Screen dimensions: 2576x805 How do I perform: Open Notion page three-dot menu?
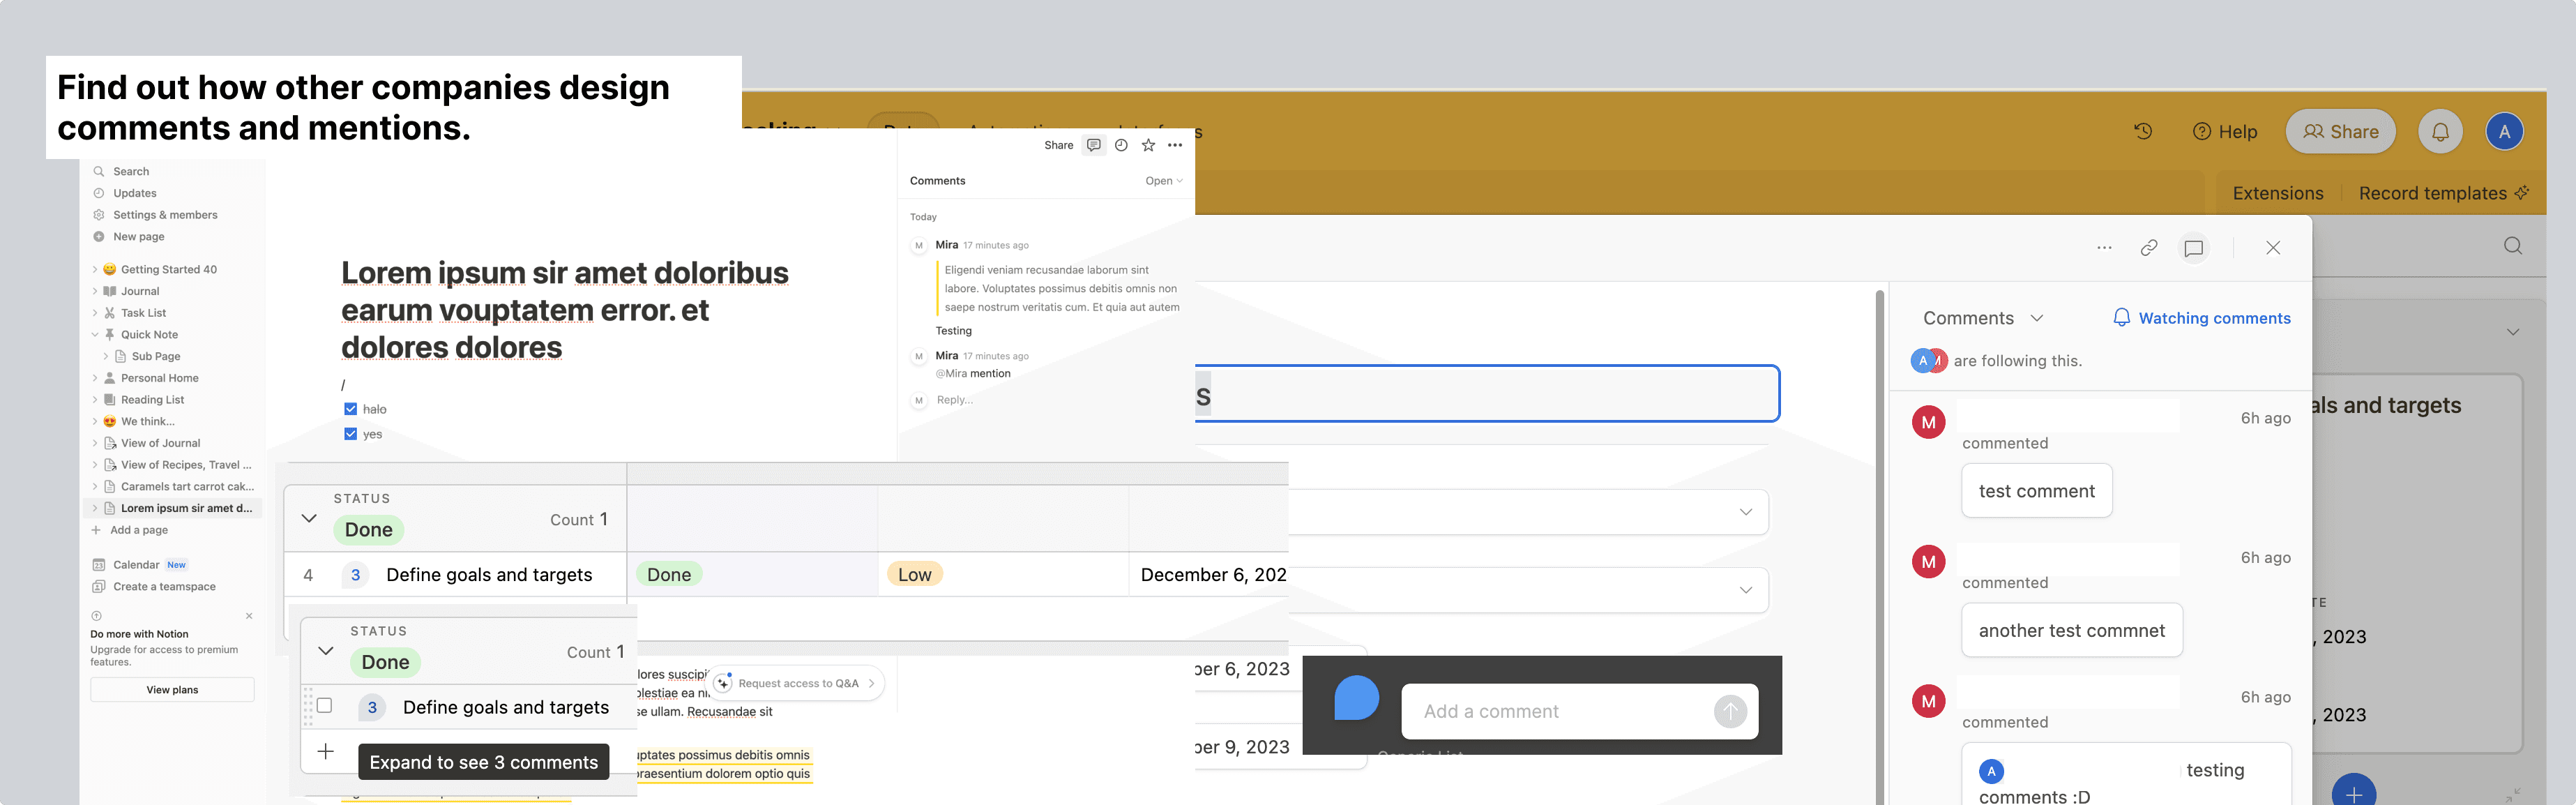pyautogui.click(x=1175, y=145)
